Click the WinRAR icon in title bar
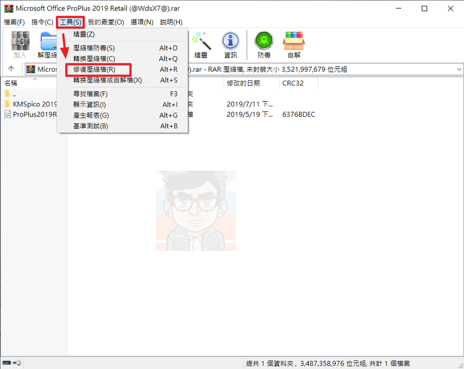Viewport: 464px width, 369px height. coord(9,8)
